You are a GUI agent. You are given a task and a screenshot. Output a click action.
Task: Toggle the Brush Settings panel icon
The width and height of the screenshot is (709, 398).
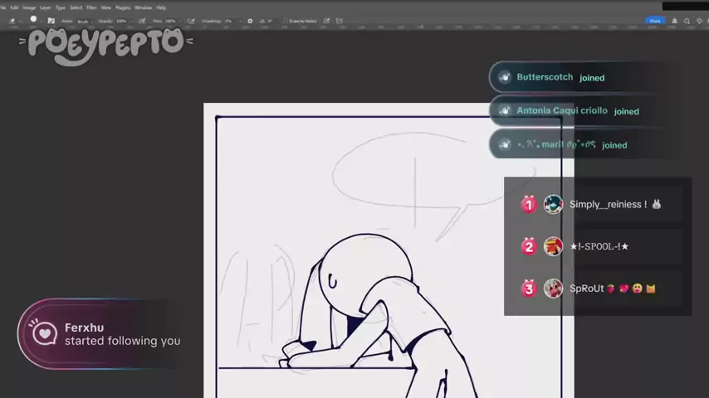(51, 21)
